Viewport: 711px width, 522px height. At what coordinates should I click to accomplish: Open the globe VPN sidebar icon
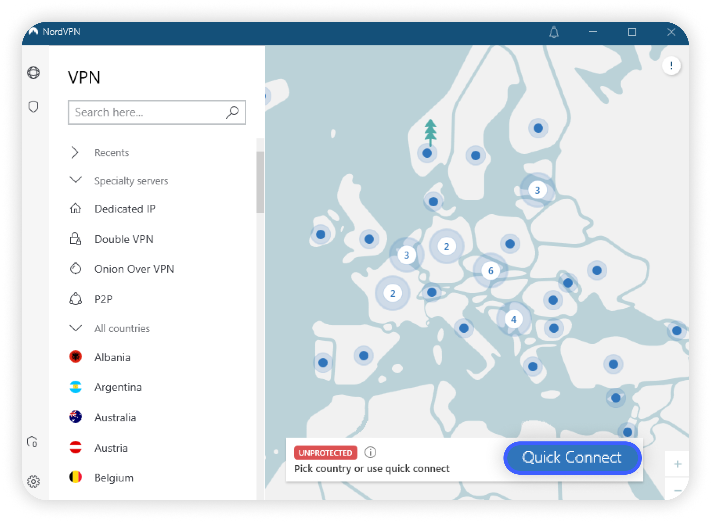tap(33, 73)
